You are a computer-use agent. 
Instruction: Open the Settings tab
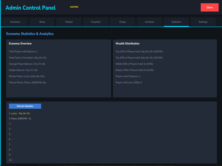203,22
